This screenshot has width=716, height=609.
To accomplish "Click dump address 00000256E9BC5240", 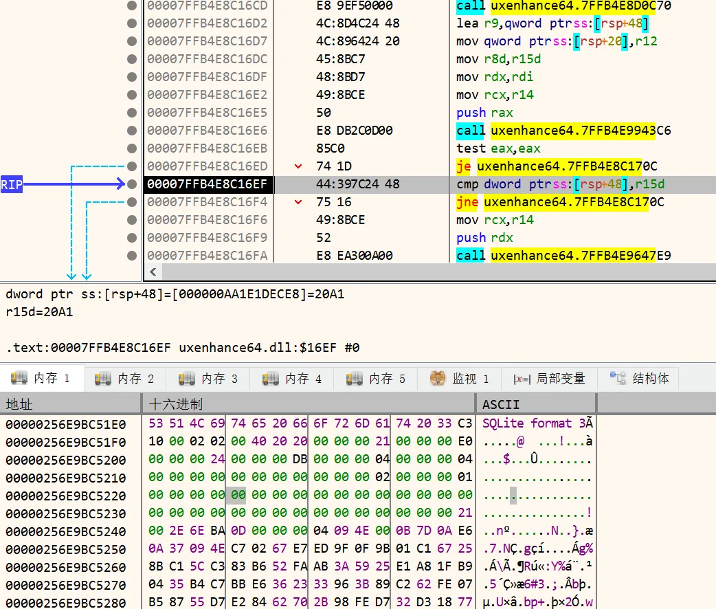I will 66,532.
